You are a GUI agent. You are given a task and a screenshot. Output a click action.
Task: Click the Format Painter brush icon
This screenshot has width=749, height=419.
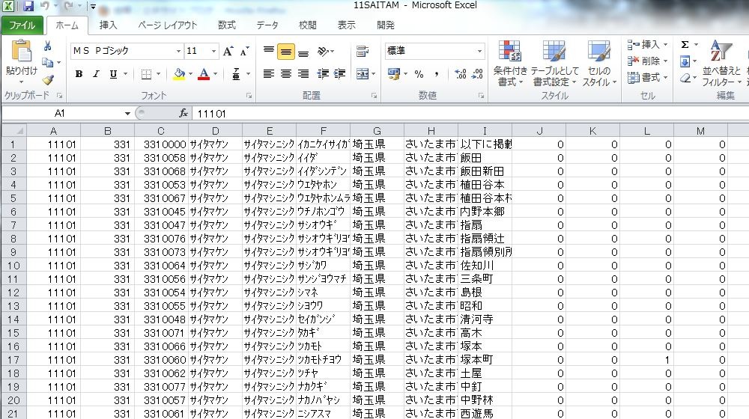tap(48, 80)
